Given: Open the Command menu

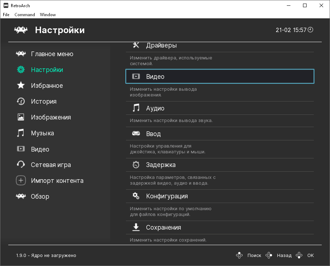Looking at the screenshot, I should (x=24, y=14).
